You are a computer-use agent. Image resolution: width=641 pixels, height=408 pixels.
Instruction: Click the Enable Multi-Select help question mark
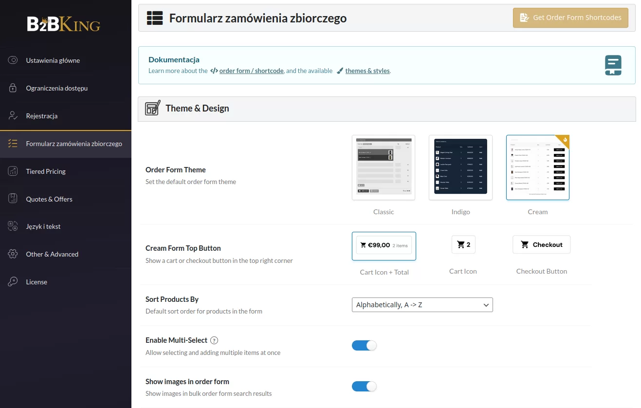(x=214, y=340)
